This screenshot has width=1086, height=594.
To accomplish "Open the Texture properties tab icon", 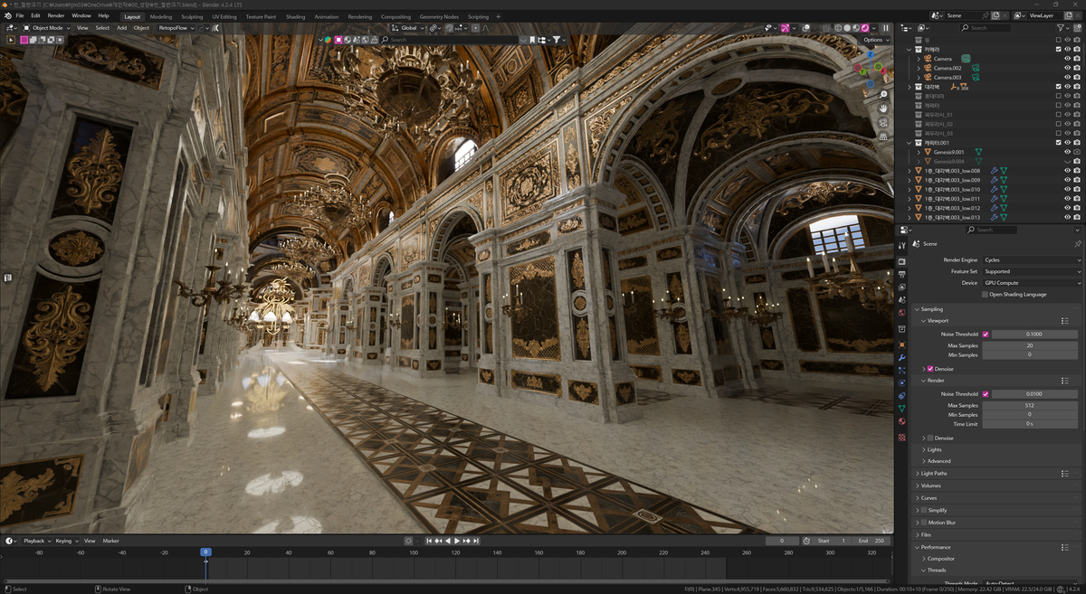I will click(x=901, y=437).
